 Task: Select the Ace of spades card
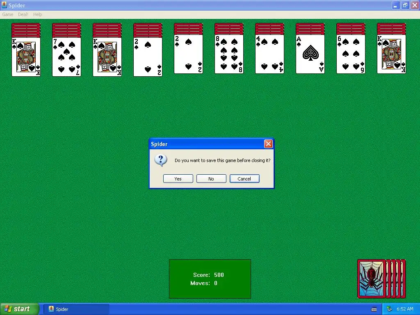pyautogui.click(x=310, y=54)
